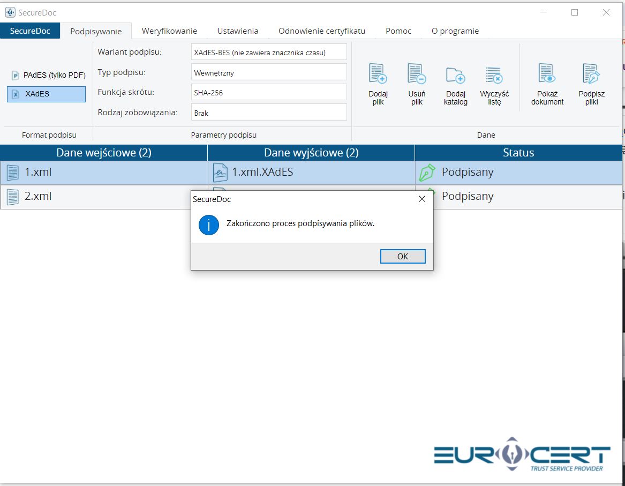
Task: Open the Wariant podpisu dropdown
Action: point(269,52)
